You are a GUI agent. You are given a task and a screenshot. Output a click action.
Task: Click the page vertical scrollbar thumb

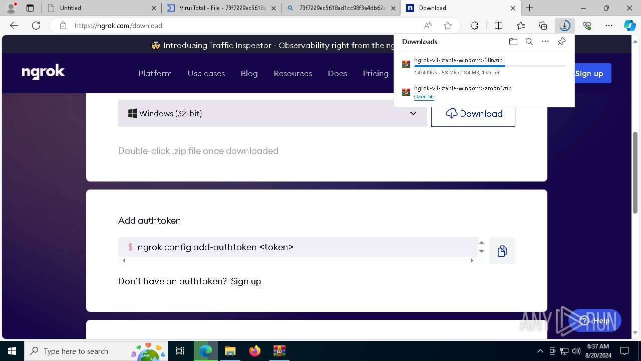pos(635,172)
